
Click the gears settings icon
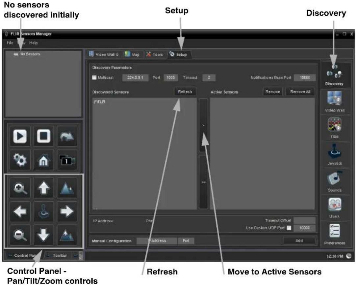tap(20, 160)
